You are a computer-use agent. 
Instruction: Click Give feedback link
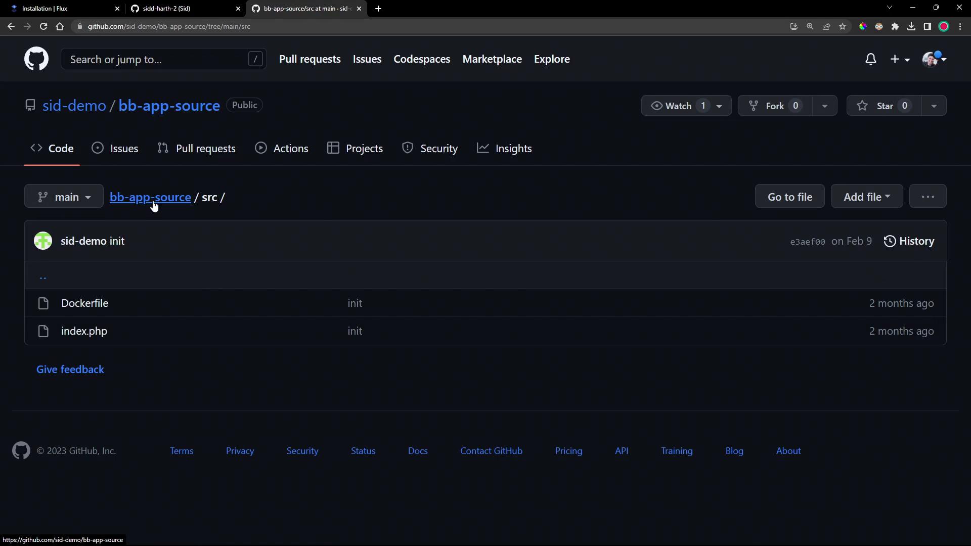point(70,370)
